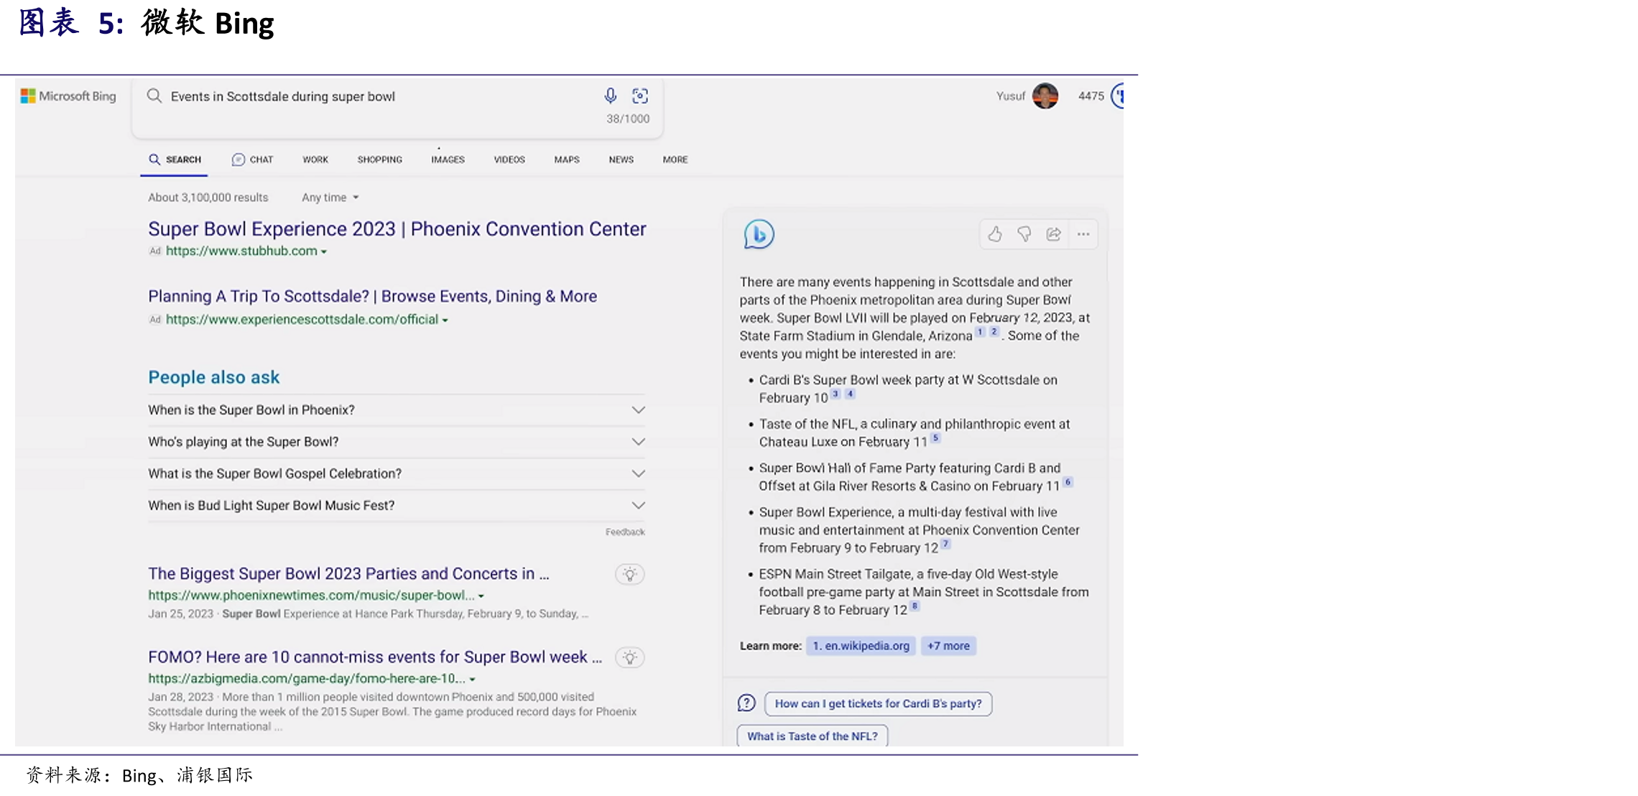
Task: Share the Bing chat answer
Action: point(1053,234)
